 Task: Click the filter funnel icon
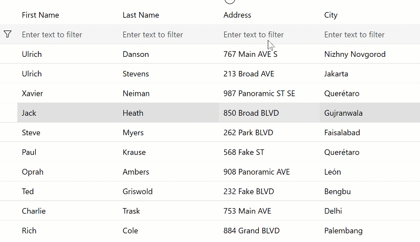[x=8, y=34]
